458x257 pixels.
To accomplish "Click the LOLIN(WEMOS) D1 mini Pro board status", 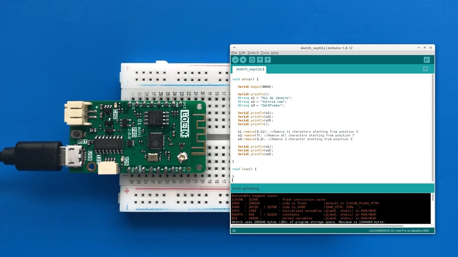I will point(399,231).
